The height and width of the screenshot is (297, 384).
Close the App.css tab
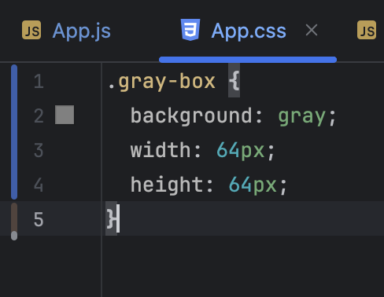tap(312, 30)
